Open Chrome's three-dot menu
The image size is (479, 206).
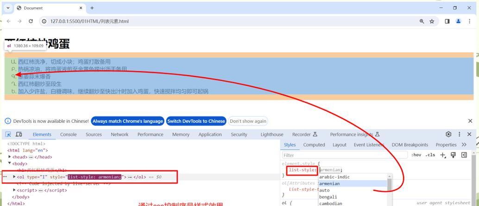coord(470,21)
